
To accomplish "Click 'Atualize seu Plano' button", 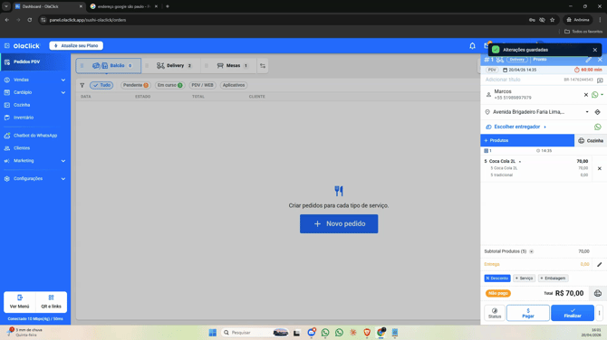I will (76, 45).
